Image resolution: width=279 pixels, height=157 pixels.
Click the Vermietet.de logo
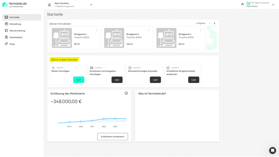[14, 5]
